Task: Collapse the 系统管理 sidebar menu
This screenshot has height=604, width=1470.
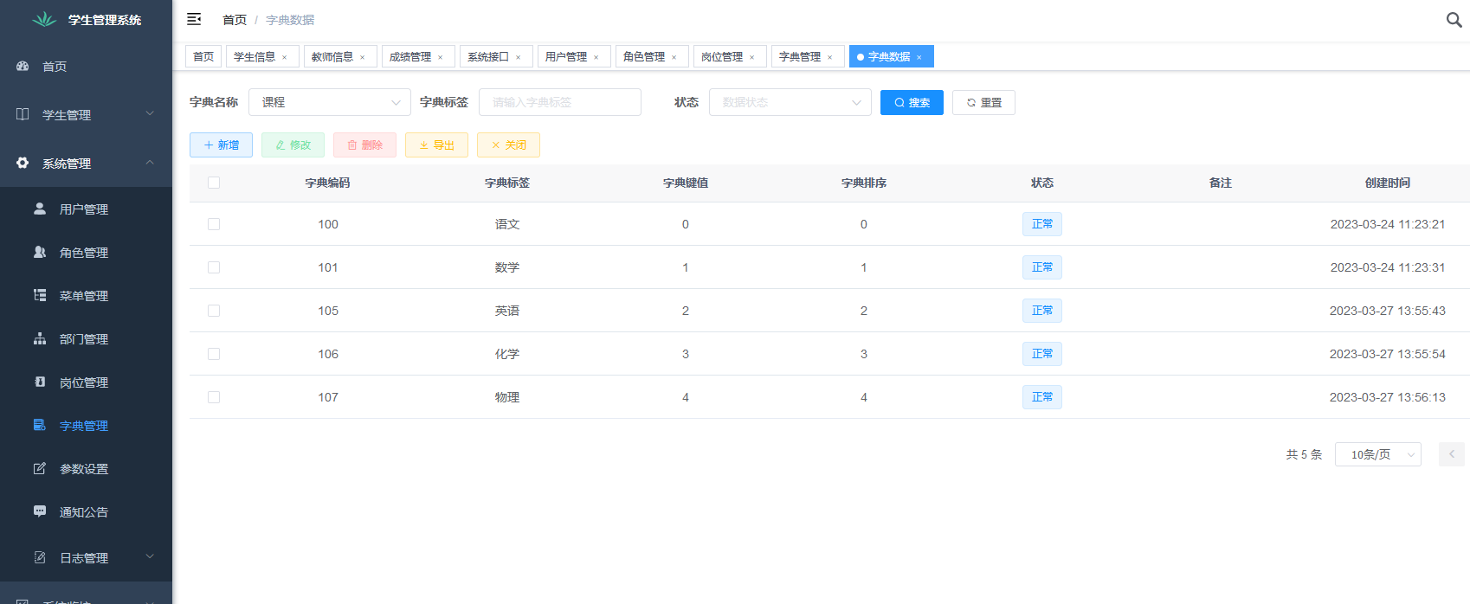Action: 86,163
